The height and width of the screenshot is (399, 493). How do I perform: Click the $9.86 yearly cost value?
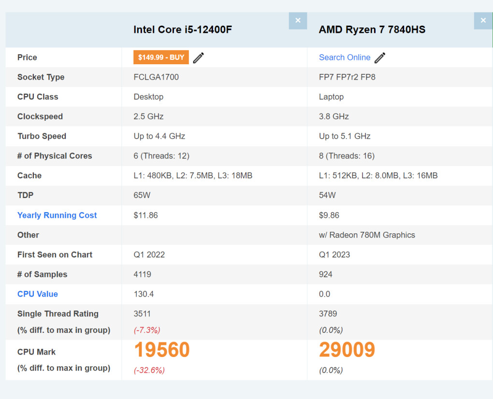coord(329,215)
